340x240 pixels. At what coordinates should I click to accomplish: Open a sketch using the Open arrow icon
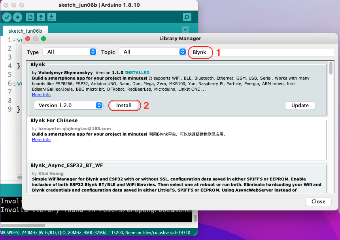(x=41, y=17)
